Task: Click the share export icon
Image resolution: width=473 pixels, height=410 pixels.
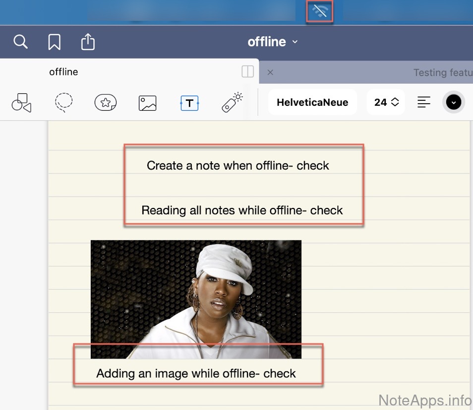Action: 88,42
